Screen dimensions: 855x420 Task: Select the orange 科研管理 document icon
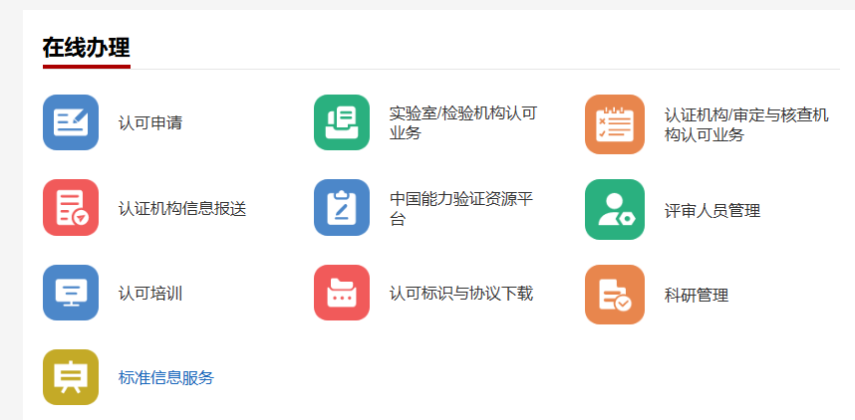point(614,295)
